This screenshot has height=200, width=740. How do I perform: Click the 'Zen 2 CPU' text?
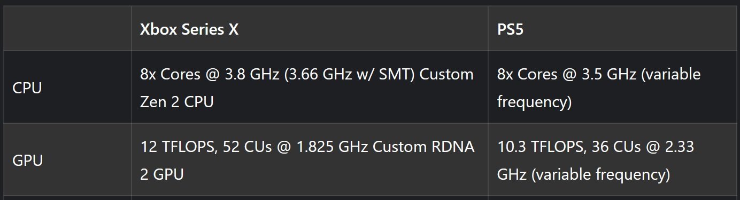point(176,102)
